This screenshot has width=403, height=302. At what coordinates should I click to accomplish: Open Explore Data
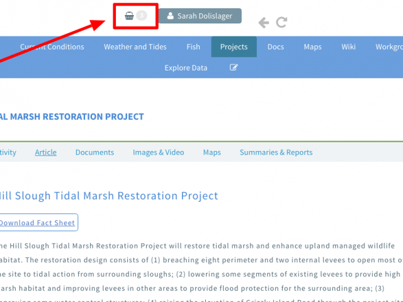pyautogui.click(x=186, y=68)
